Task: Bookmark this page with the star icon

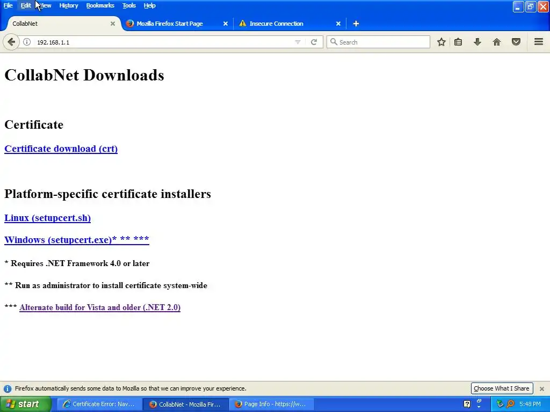Action: (442, 42)
